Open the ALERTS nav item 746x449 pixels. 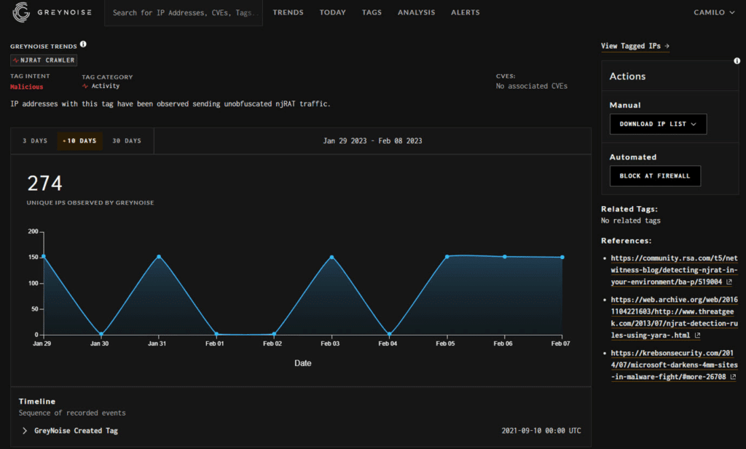pos(466,12)
